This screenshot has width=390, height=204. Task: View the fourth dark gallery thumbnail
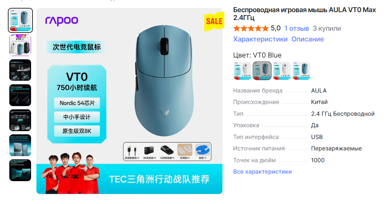tap(20, 95)
